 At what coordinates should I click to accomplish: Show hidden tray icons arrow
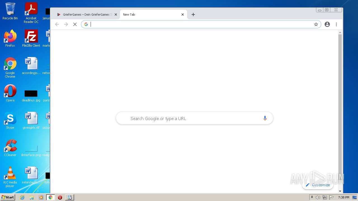click(x=312, y=197)
